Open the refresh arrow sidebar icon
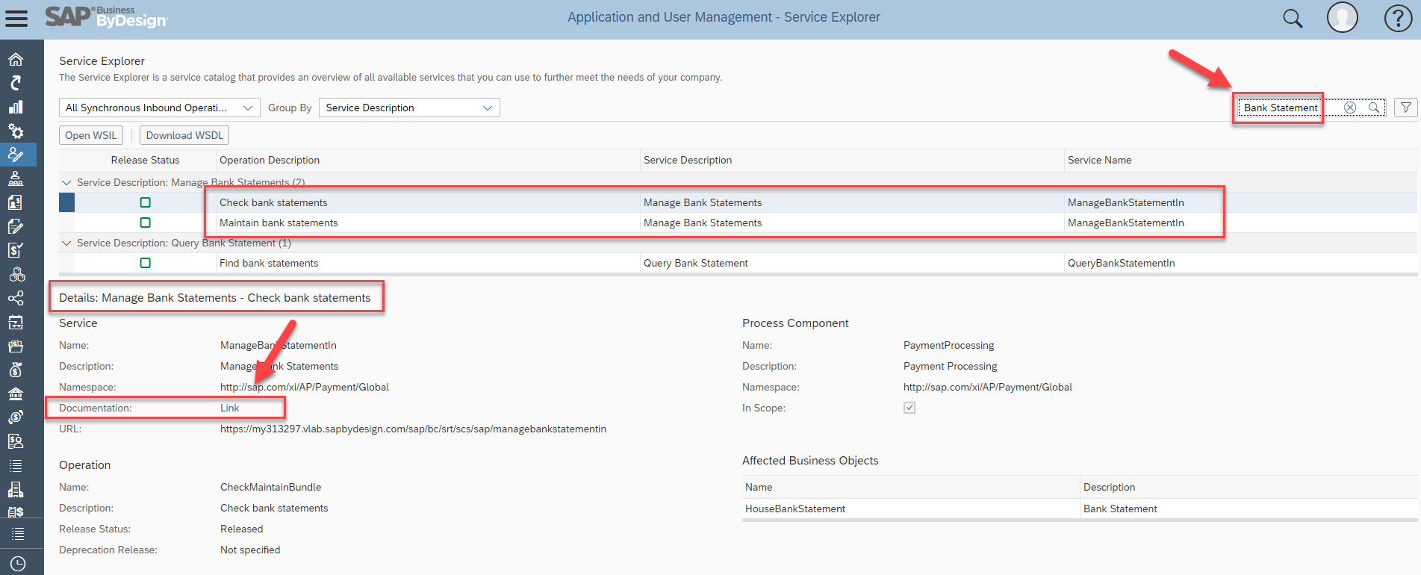 16,83
